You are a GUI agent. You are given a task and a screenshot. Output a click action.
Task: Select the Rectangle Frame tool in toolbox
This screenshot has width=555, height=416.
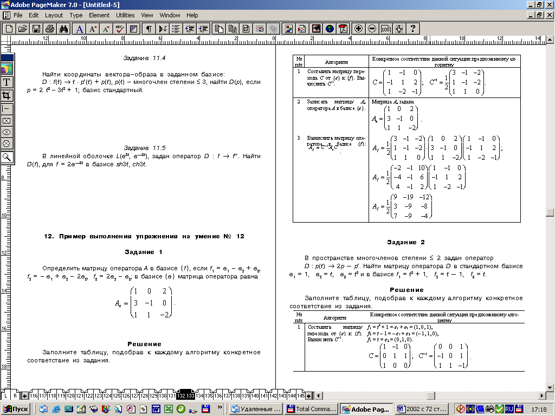7,121
